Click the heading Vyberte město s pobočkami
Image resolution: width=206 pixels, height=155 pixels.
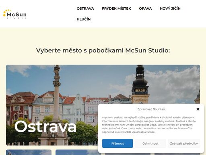(103, 50)
